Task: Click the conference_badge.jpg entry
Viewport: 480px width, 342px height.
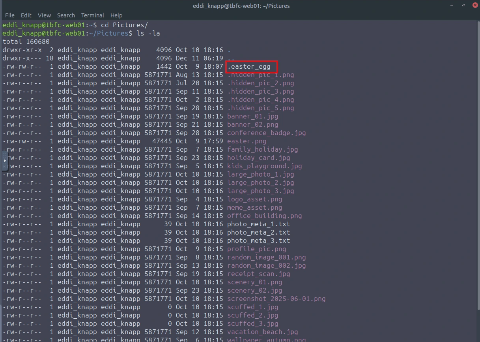Action: [266, 133]
